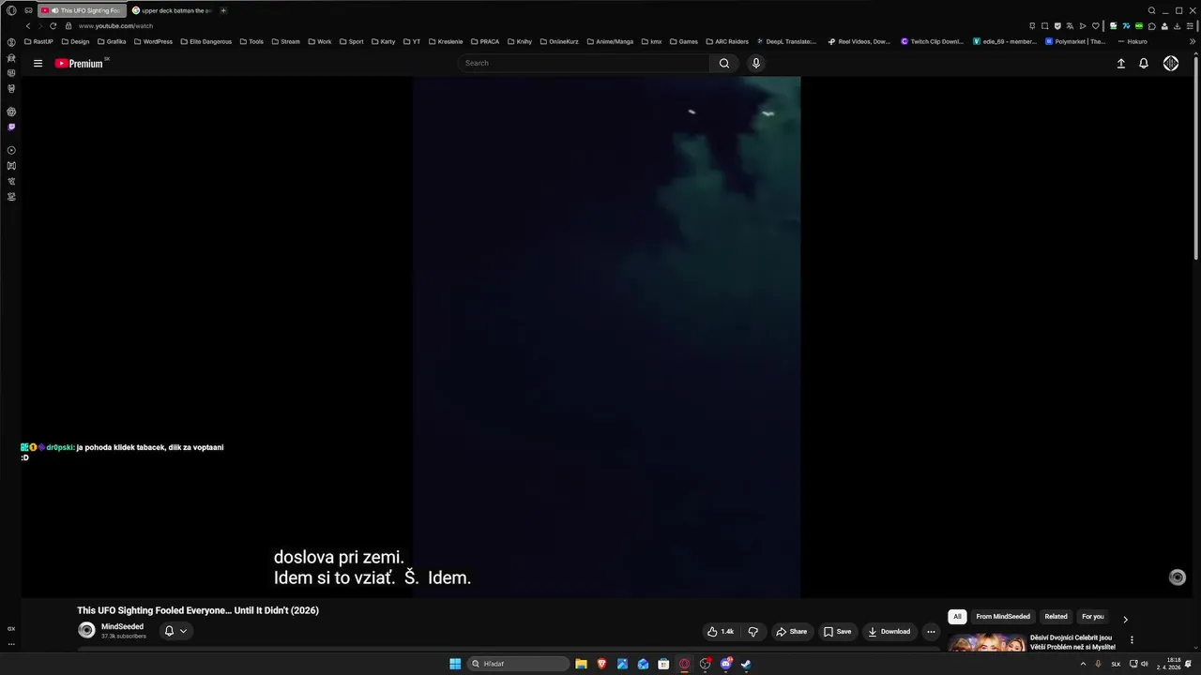This screenshot has width=1201, height=675.
Task: Open the Stream bookmarks folder
Action: coord(285,41)
